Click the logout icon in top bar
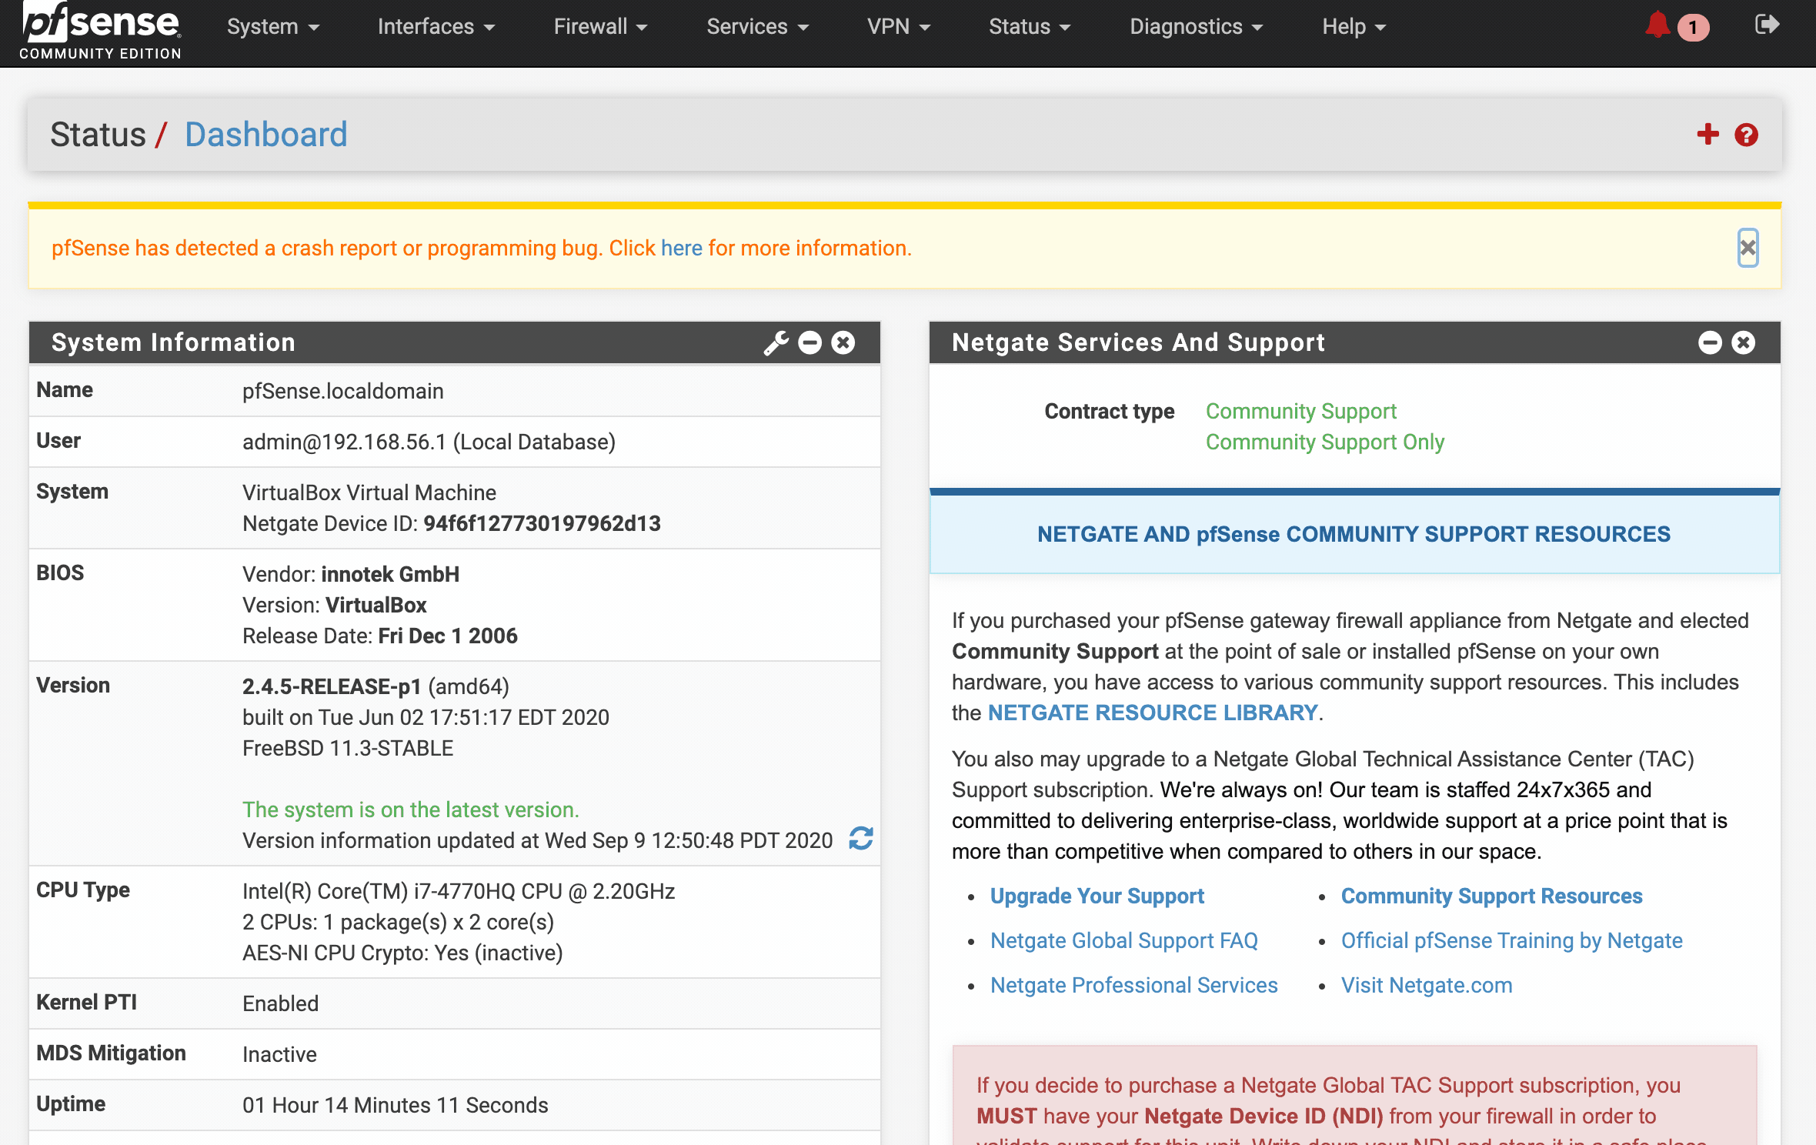This screenshot has width=1816, height=1145. (1767, 25)
